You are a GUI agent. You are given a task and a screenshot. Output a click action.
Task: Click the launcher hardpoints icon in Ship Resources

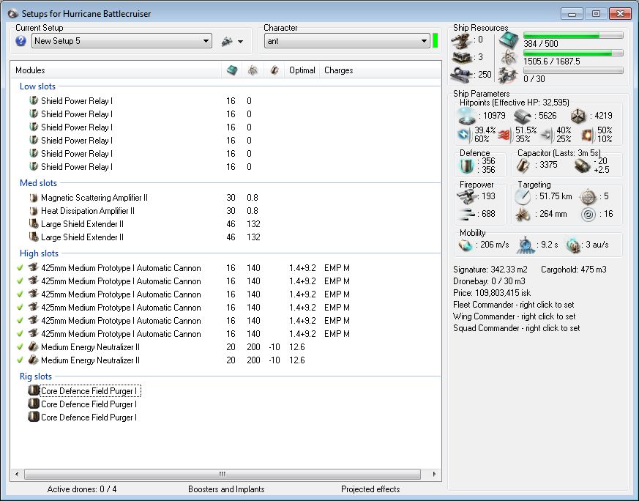click(462, 57)
